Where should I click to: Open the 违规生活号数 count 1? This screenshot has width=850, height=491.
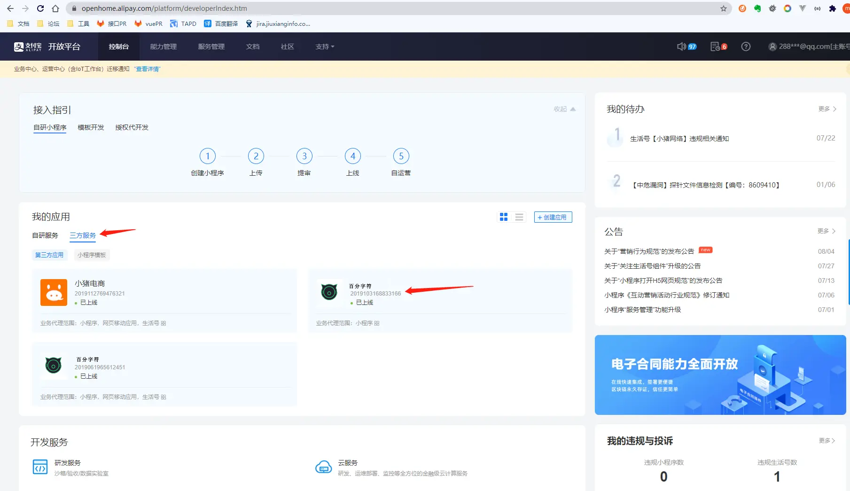point(777,476)
